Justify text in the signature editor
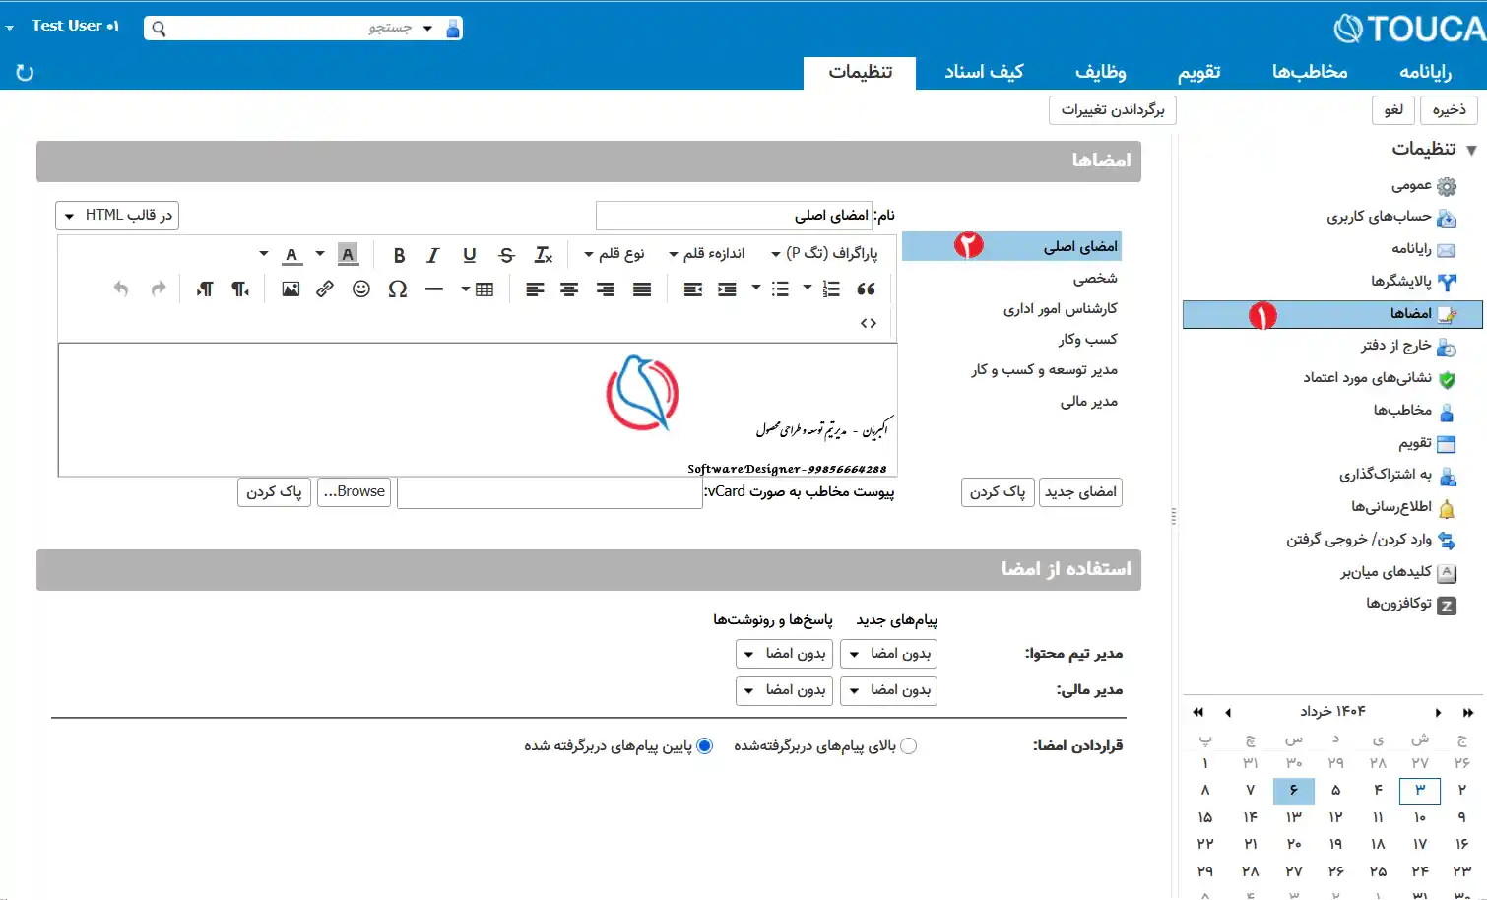The width and height of the screenshot is (1487, 900). (x=641, y=289)
